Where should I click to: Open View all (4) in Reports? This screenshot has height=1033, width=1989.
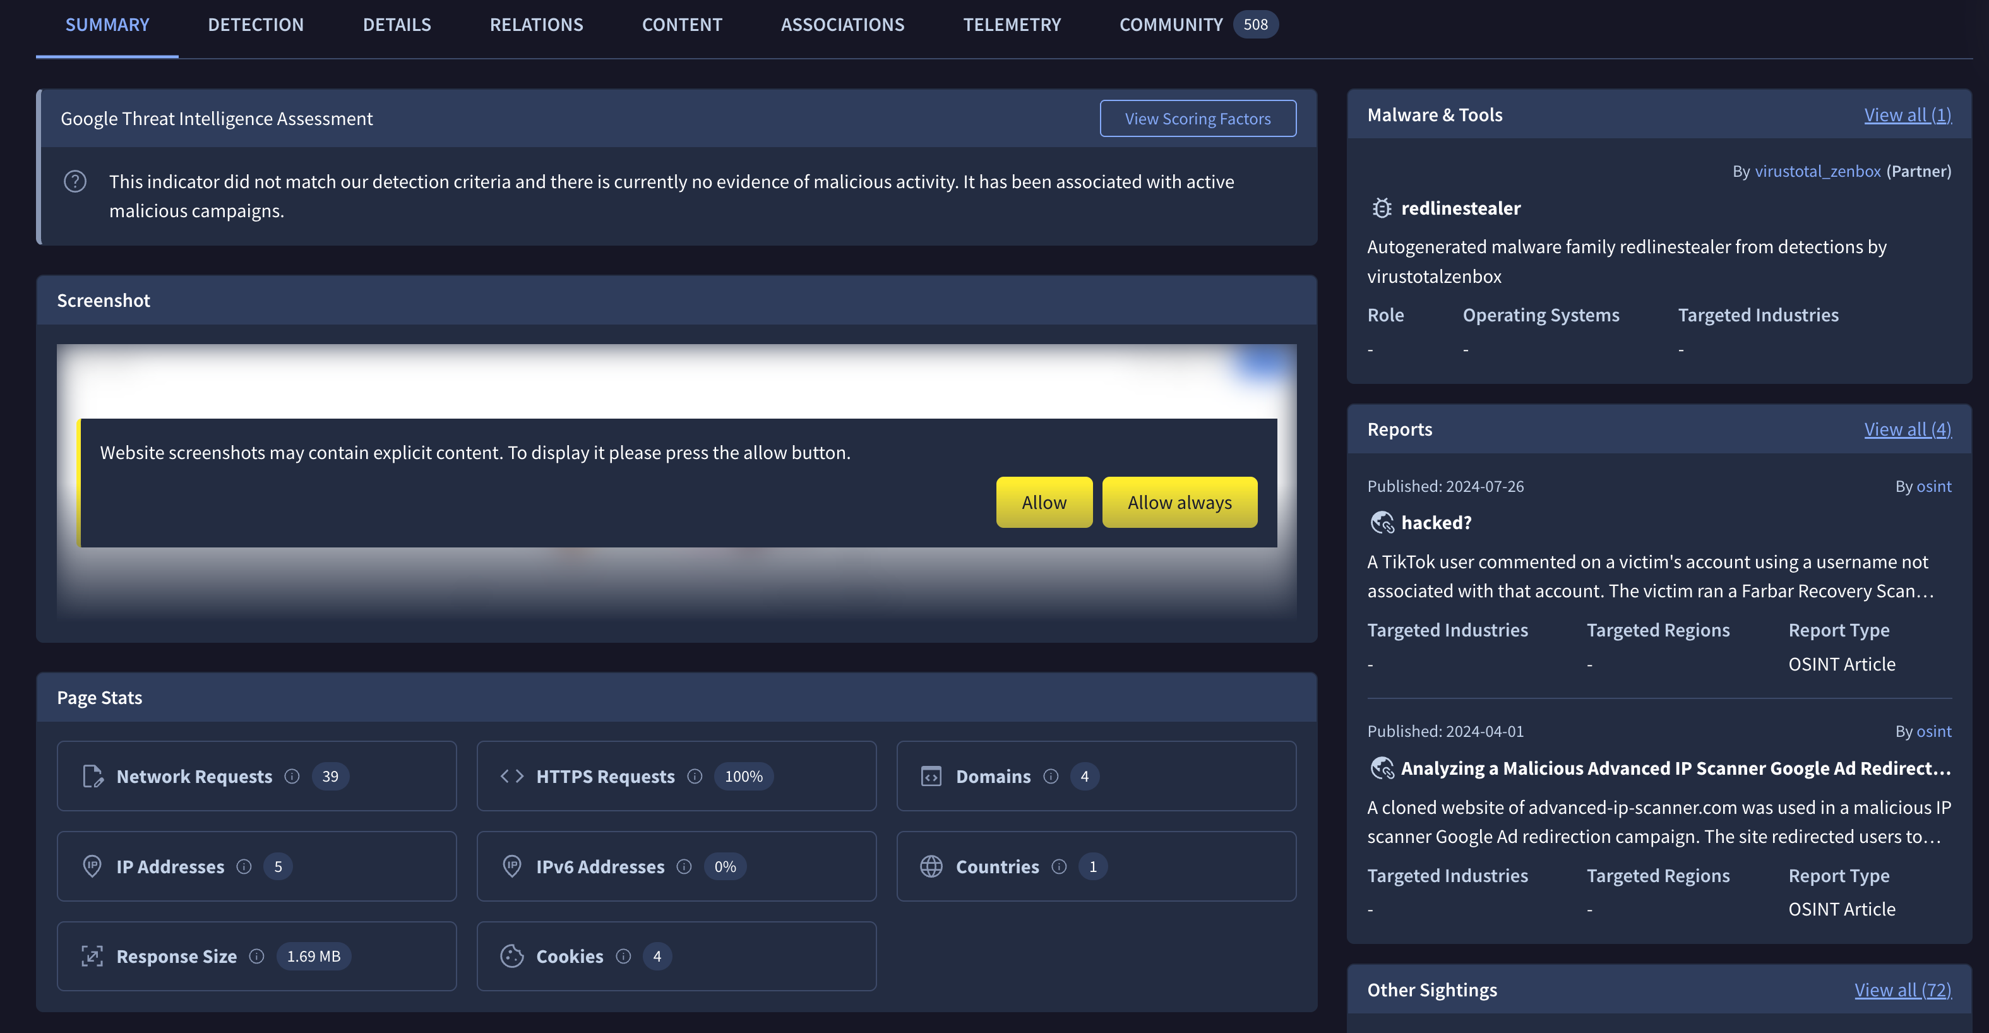point(1907,429)
